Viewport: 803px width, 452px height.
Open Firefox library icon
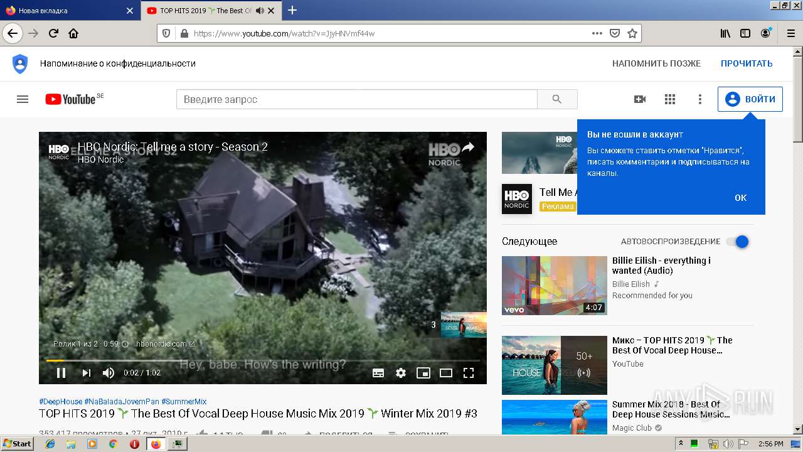point(725,33)
